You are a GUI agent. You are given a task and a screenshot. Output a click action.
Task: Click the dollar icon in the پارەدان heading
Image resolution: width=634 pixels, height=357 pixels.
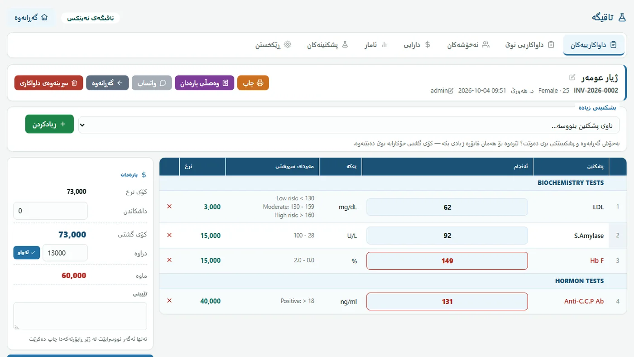(x=144, y=174)
